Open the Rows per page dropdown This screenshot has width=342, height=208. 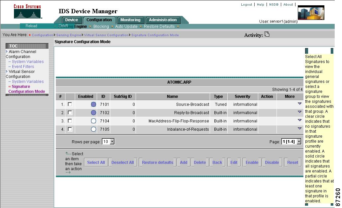[112, 142]
